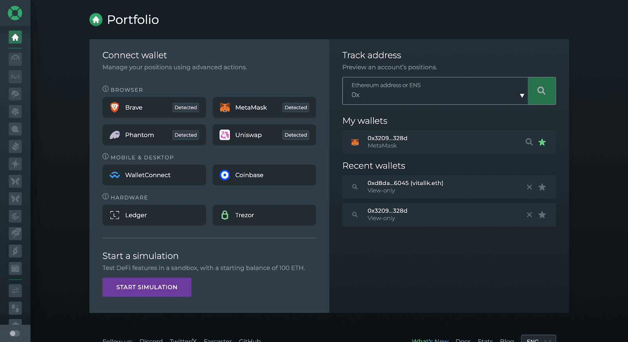The height and width of the screenshot is (342, 628).
Task: Click the magnifier icon in the vitalik.eth row
Action: point(355,187)
